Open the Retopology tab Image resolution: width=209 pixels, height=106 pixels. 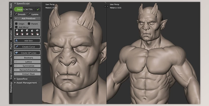[x=11, y=87]
